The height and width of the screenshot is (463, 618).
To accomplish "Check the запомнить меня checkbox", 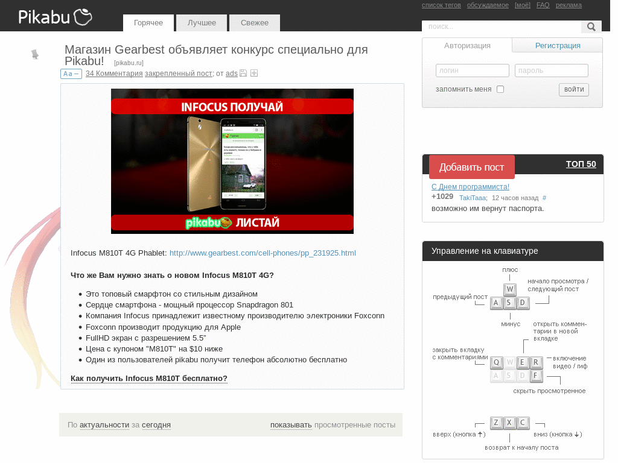I will [x=500, y=89].
